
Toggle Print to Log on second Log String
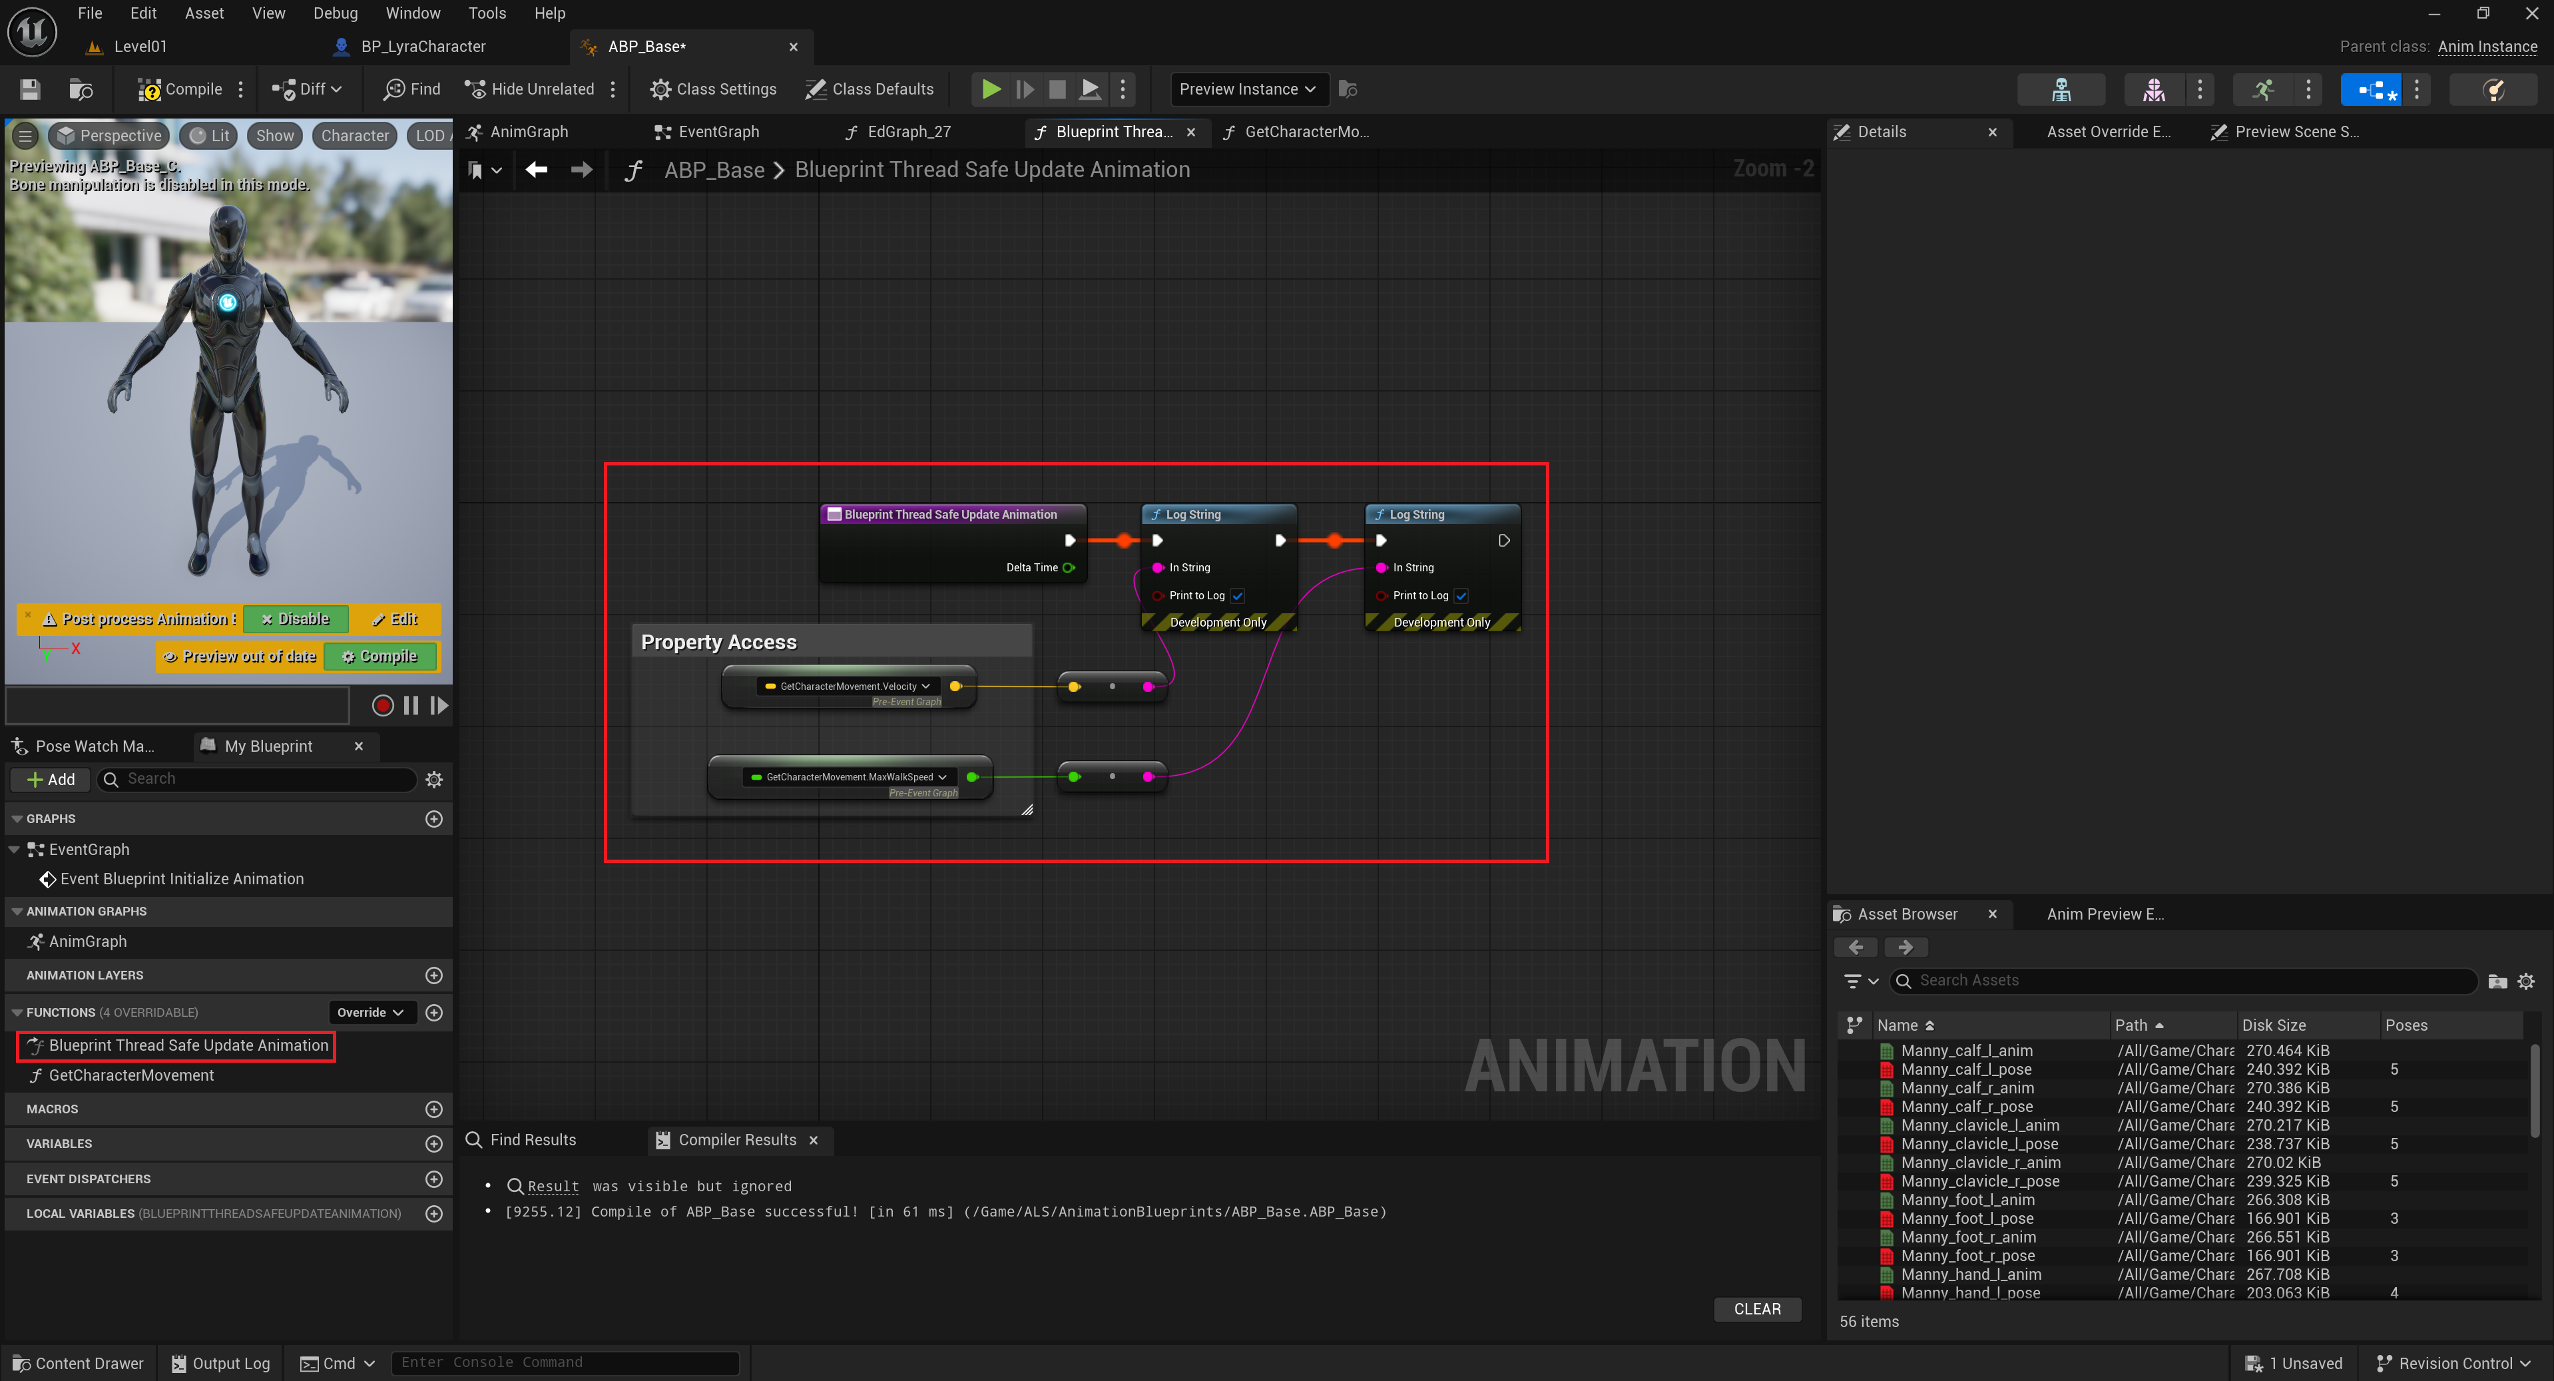point(1460,595)
